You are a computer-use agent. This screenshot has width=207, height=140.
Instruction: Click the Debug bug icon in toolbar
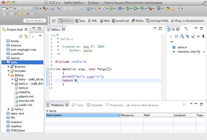click(128, 8)
